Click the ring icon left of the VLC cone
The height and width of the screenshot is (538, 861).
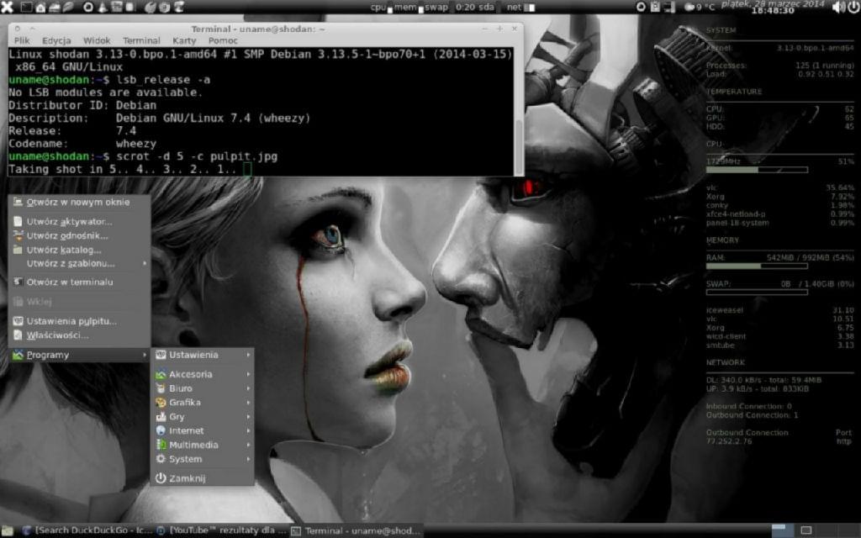[88, 7]
